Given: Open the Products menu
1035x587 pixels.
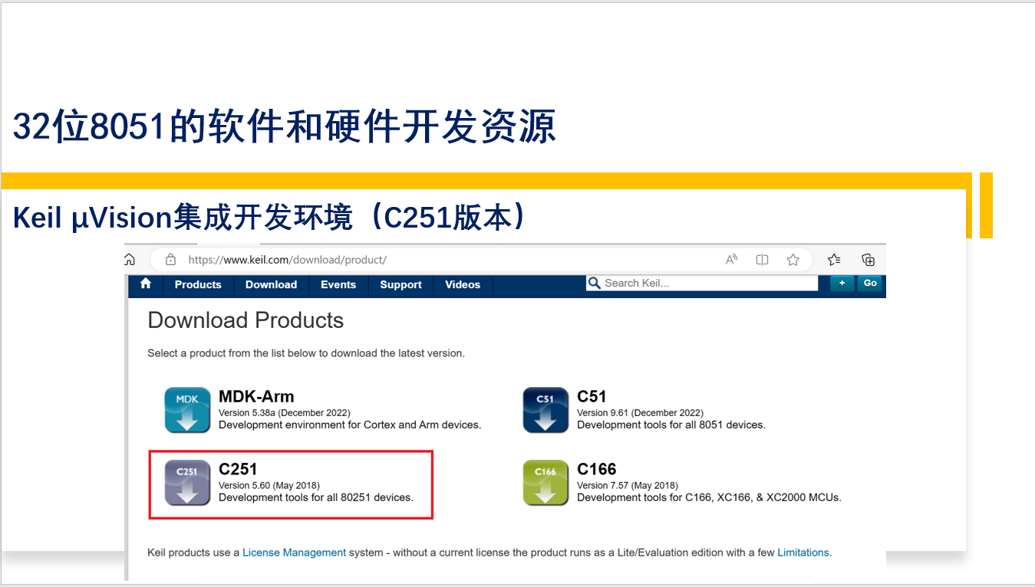Looking at the screenshot, I should pyautogui.click(x=198, y=284).
